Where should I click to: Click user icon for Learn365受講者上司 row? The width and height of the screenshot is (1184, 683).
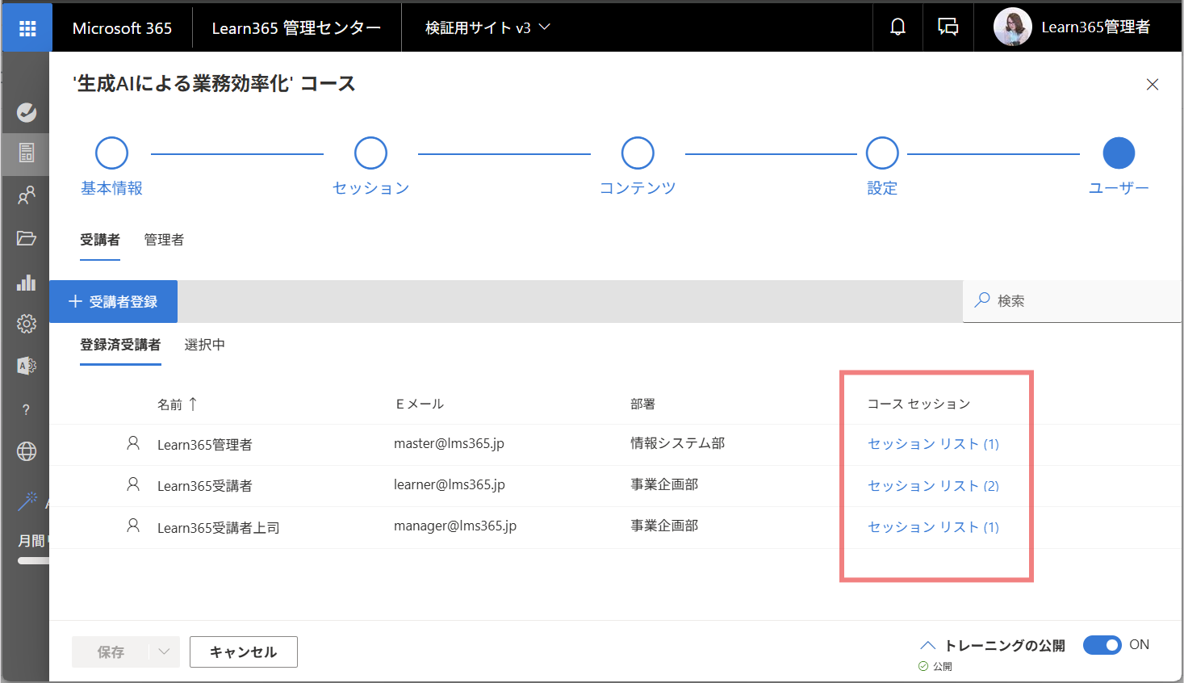tap(133, 526)
